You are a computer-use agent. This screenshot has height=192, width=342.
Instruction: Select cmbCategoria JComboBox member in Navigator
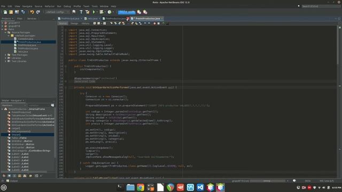(x=31, y=150)
